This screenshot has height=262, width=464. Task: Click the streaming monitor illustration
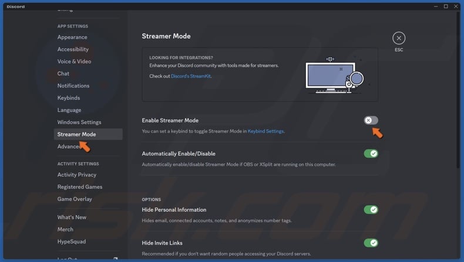pyautogui.click(x=335, y=75)
